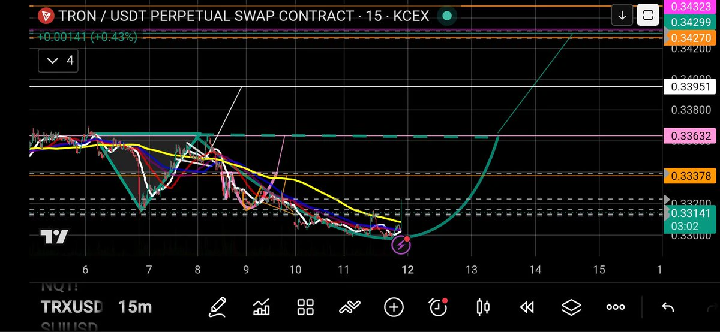Open the four-square layout grid icon
The width and height of the screenshot is (720, 332).
[306, 307]
